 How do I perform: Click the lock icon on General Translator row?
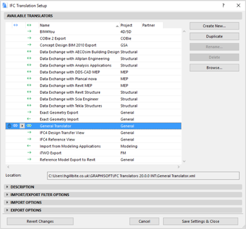9,126
